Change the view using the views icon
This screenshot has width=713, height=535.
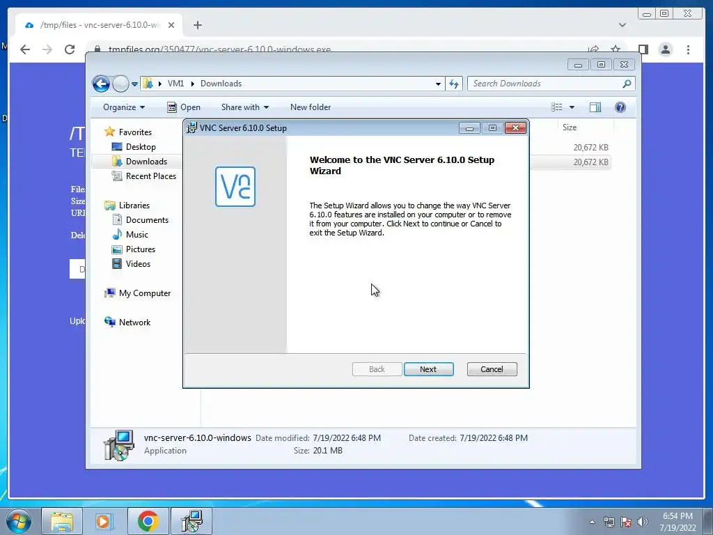tap(556, 107)
